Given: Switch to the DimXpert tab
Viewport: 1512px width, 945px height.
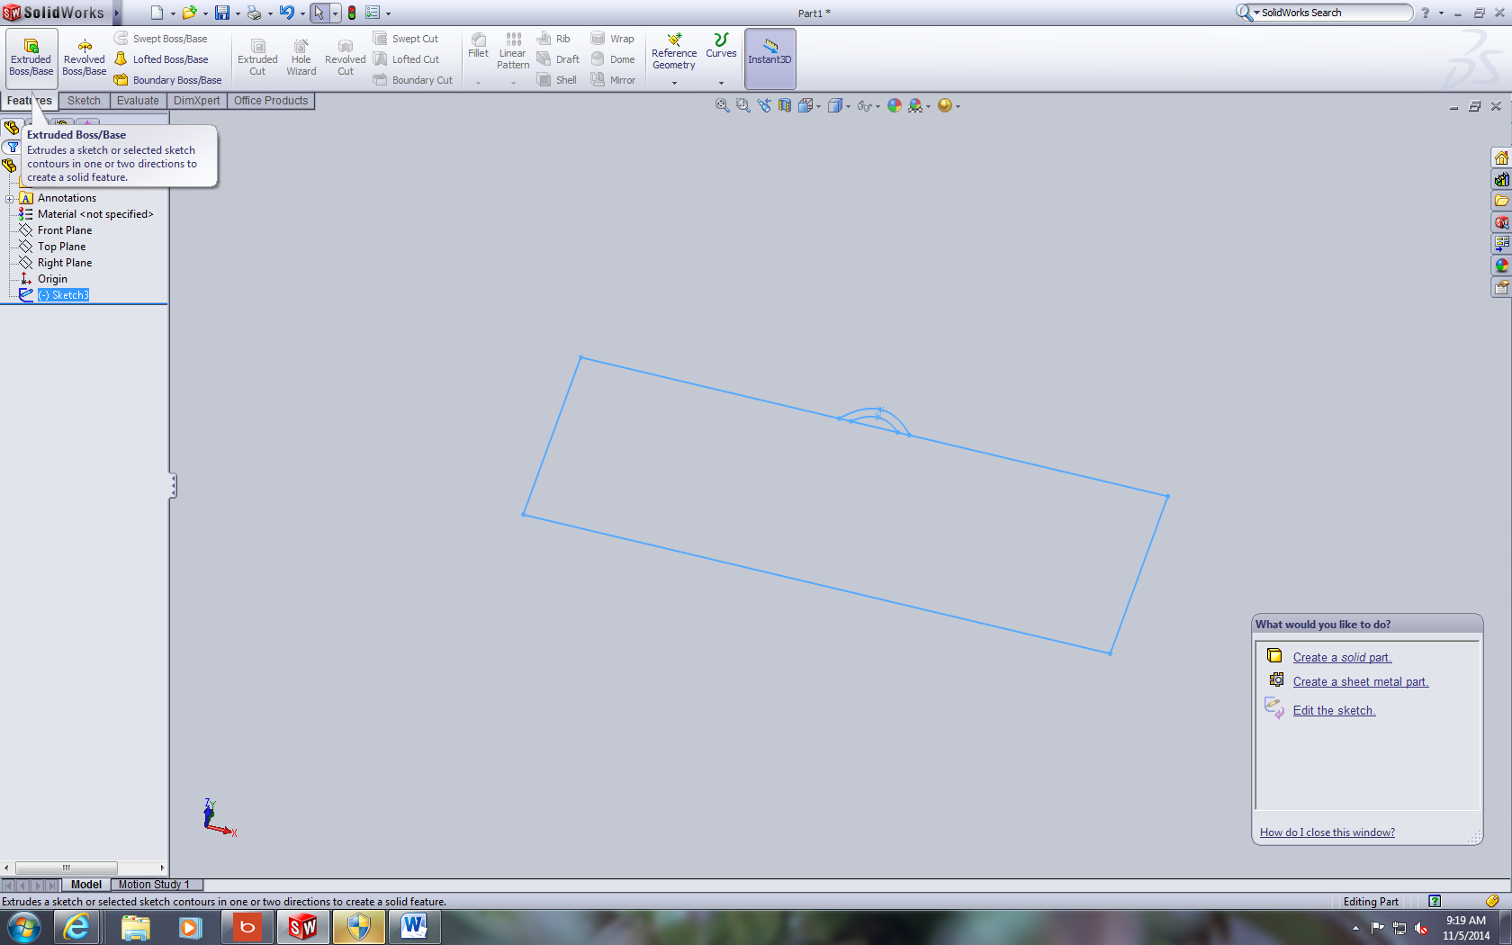Looking at the screenshot, I should [196, 101].
